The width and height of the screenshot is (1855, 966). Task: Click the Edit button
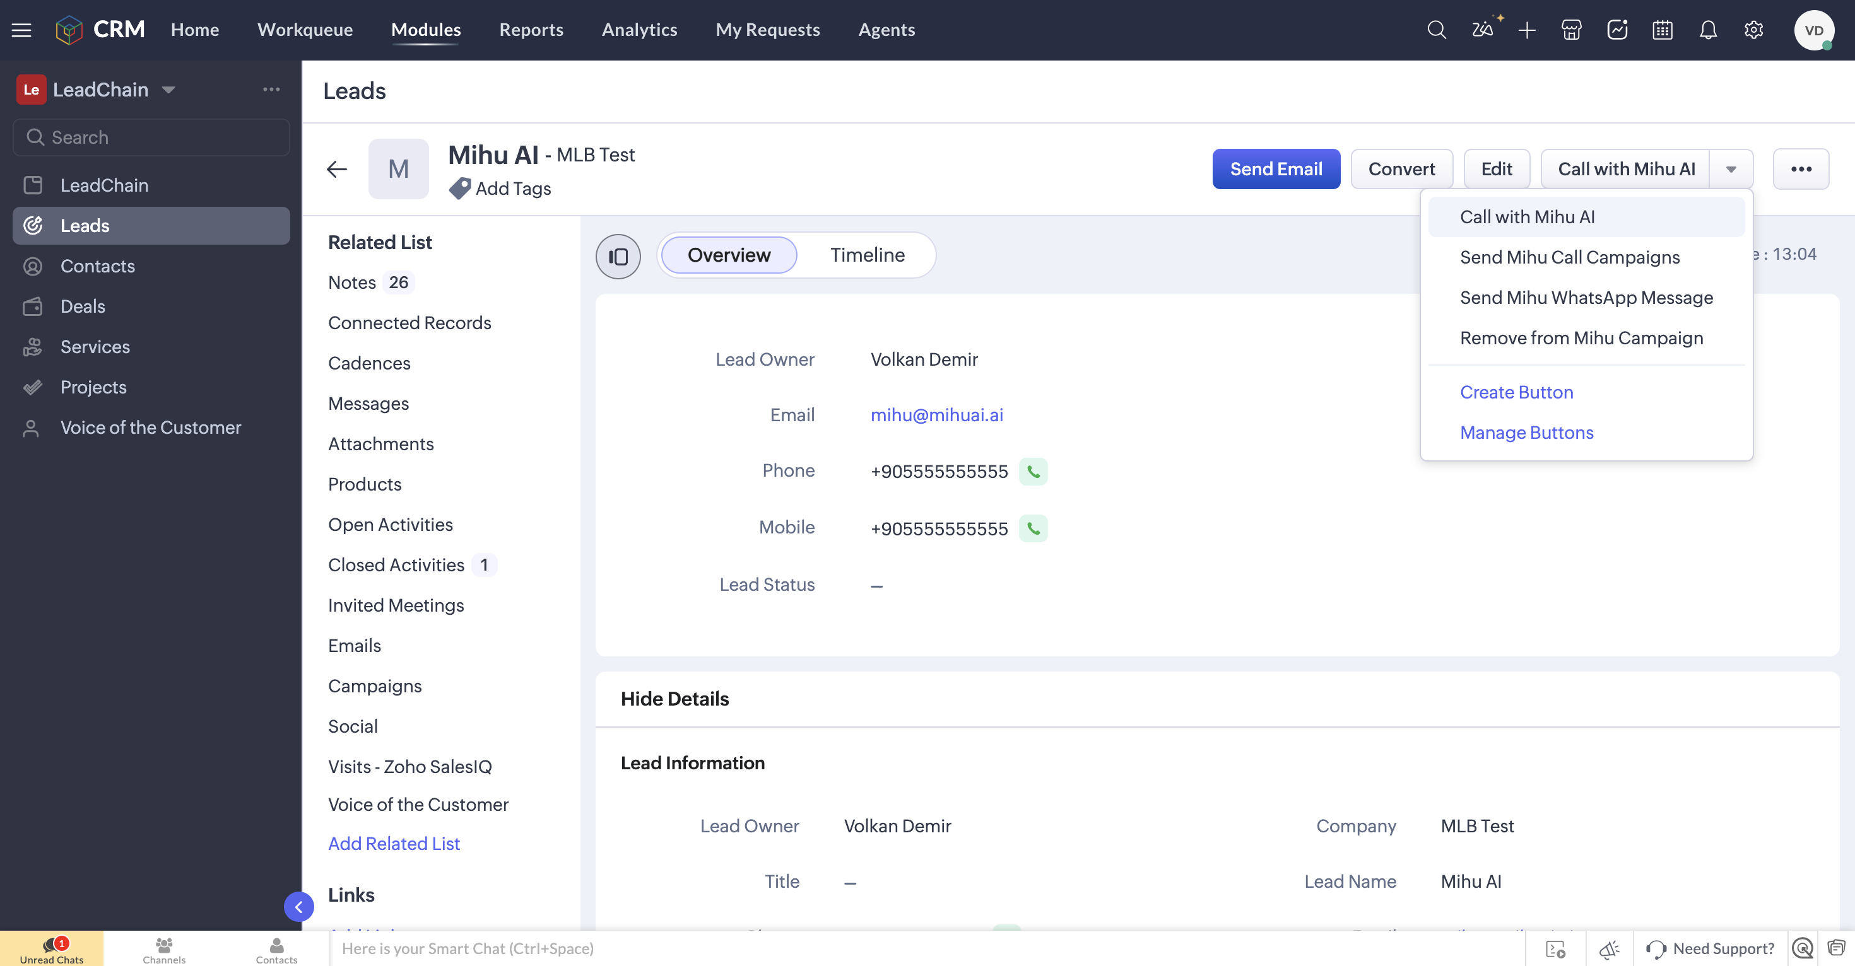(1497, 169)
